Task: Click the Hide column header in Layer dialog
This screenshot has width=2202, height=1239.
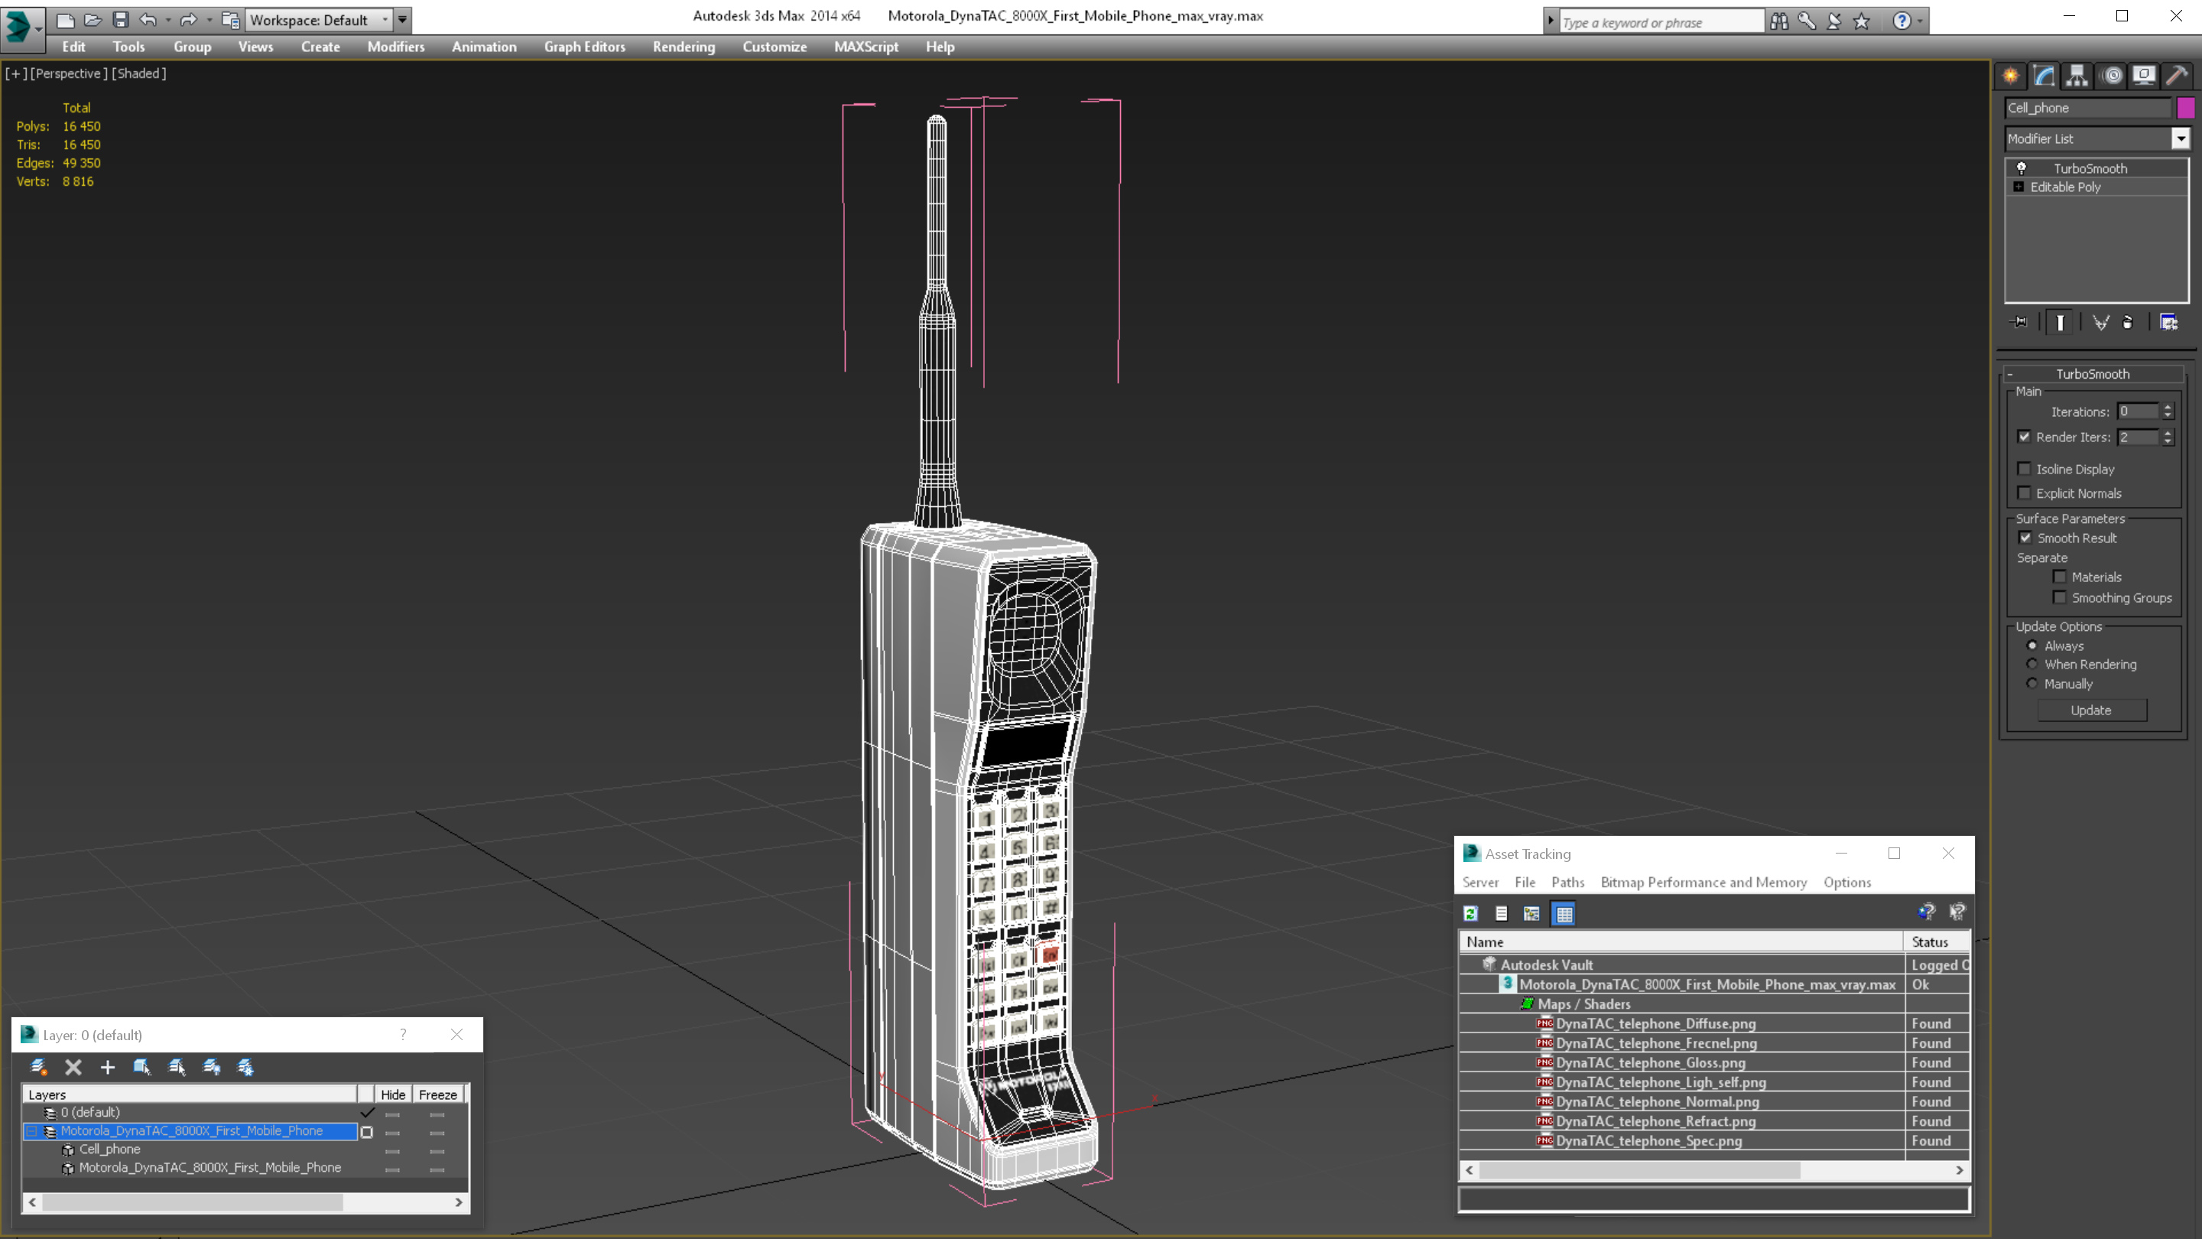Action: [393, 1094]
